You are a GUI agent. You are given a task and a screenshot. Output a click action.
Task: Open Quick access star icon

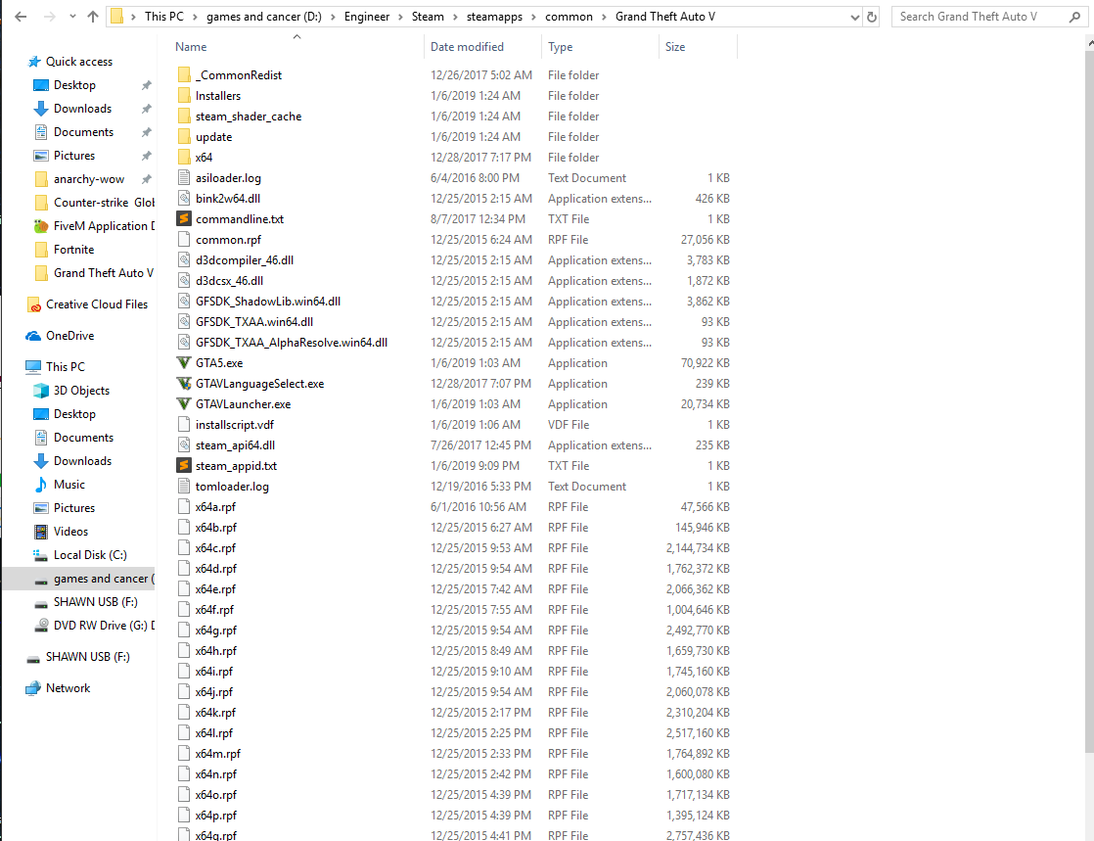tap(34, 62)
